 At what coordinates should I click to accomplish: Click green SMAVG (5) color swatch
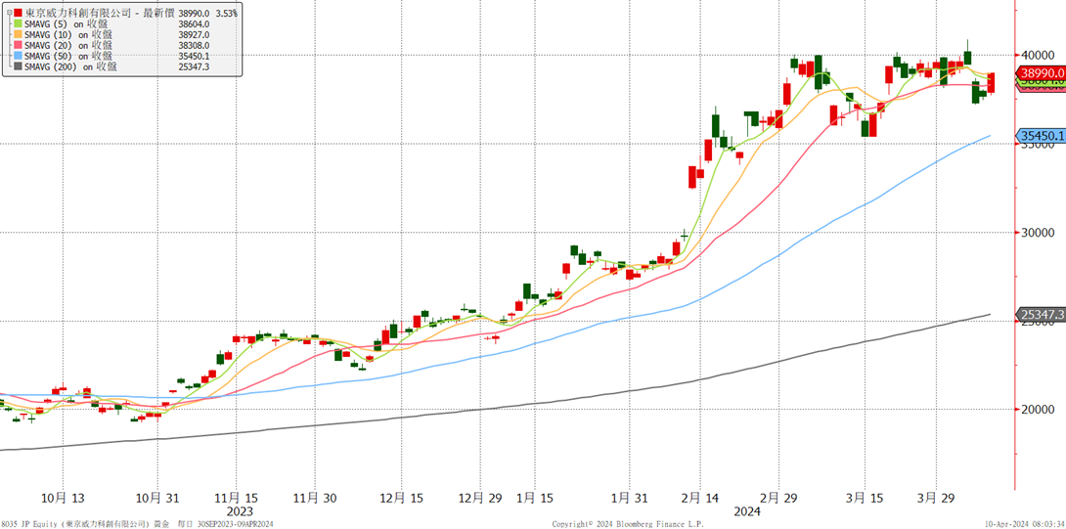tap(18, 23)
